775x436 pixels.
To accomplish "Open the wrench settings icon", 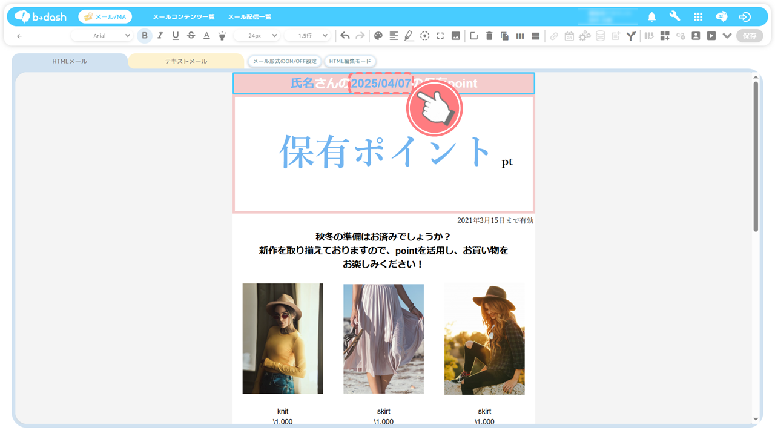I will point(674,16).
